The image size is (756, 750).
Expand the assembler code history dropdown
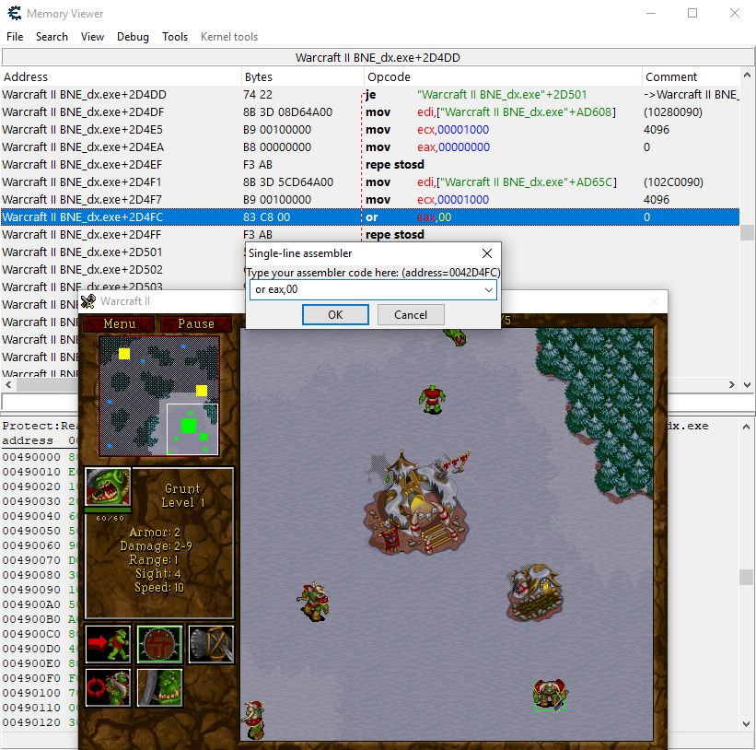pos(488,289)
